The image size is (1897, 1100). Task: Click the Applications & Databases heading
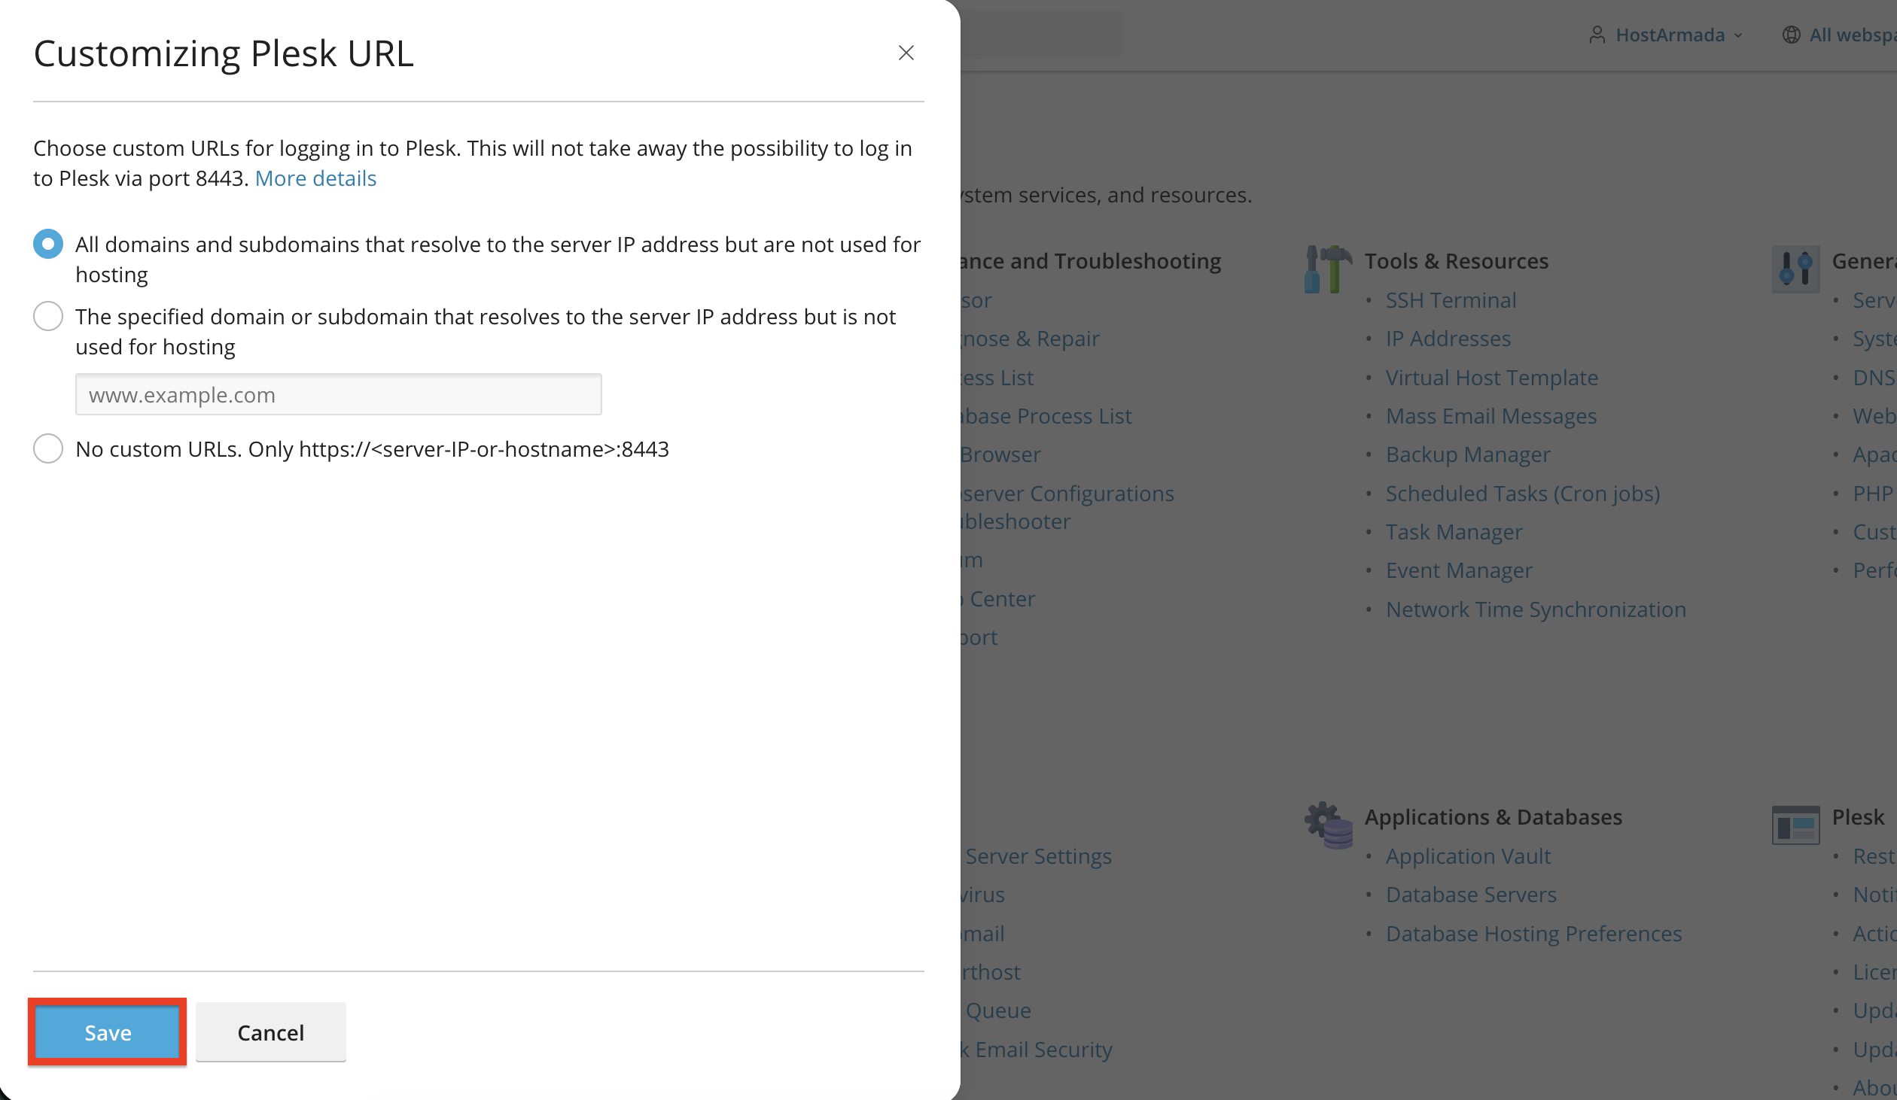click(x=1494, y=817)
